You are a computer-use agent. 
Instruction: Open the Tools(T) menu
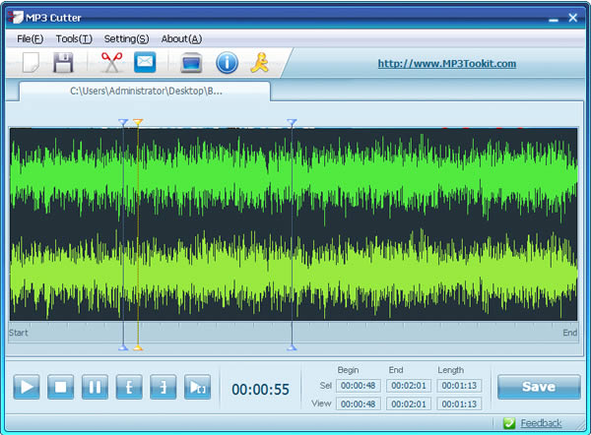point(74,38)
